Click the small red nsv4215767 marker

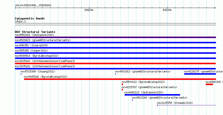click(122, 90)
